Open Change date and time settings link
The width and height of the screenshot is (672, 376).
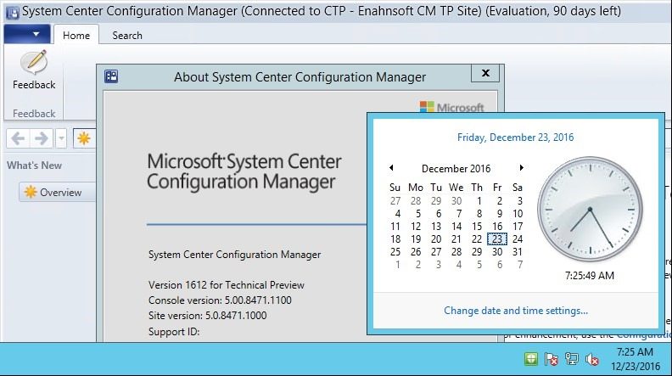tap(516, 311)
